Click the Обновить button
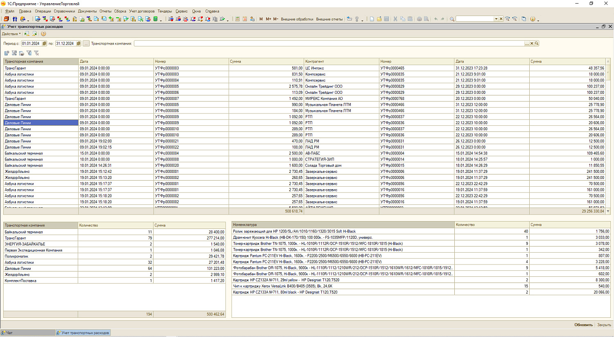Viewport: 614px width, 337px height. tap(583, 325)
